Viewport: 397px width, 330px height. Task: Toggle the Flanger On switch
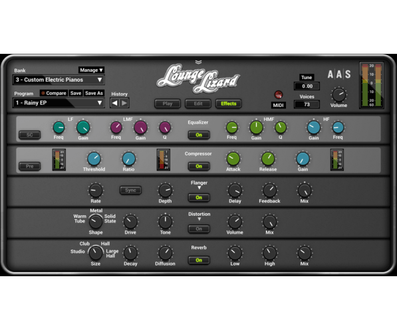click(199, 198)
